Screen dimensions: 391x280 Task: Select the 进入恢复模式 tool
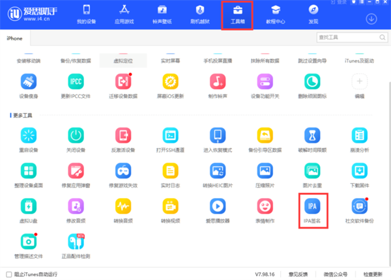point(218,135)
